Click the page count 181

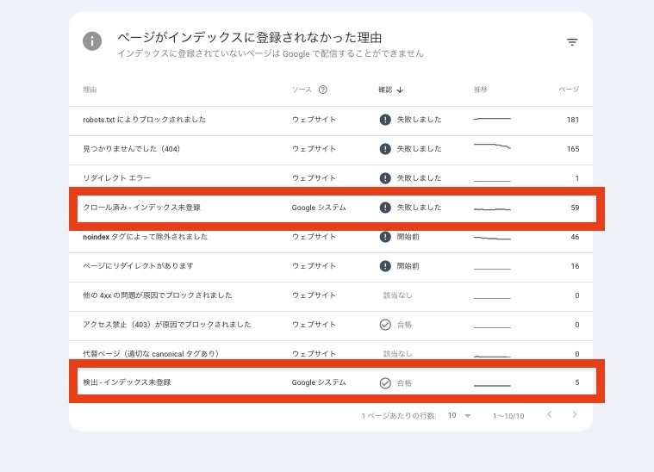pos(573,120)
